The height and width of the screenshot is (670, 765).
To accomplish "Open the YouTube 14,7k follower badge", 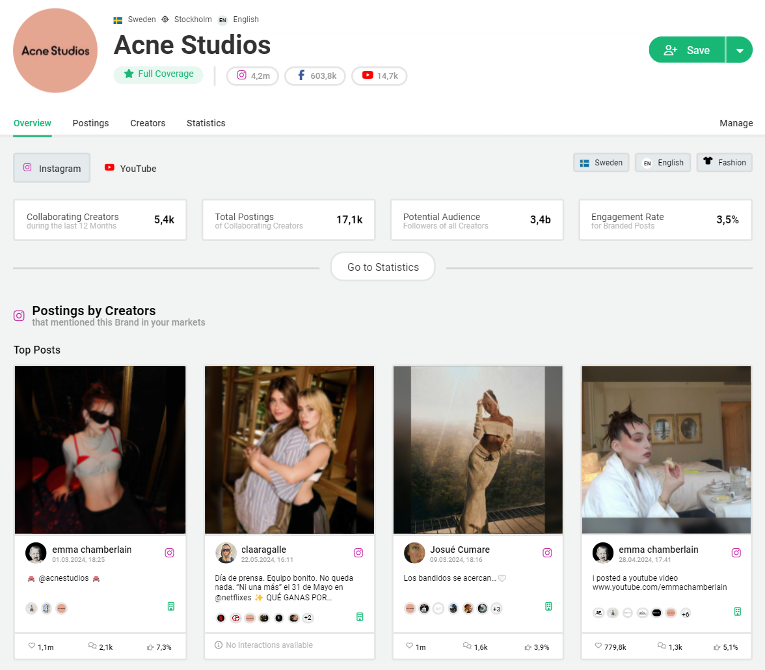I will click(379, 76).
